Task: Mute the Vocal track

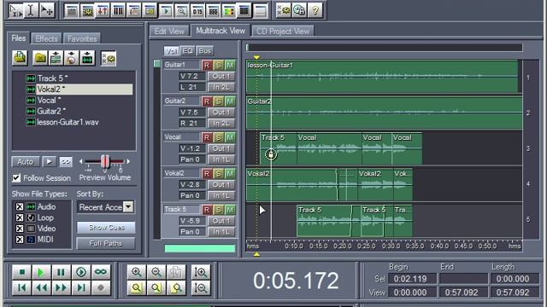Action: (230, 137)
